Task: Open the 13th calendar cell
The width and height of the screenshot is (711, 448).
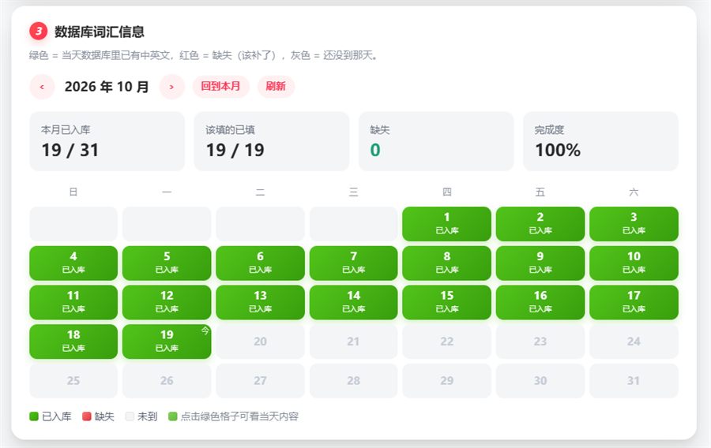Action: tap(260, 302)
